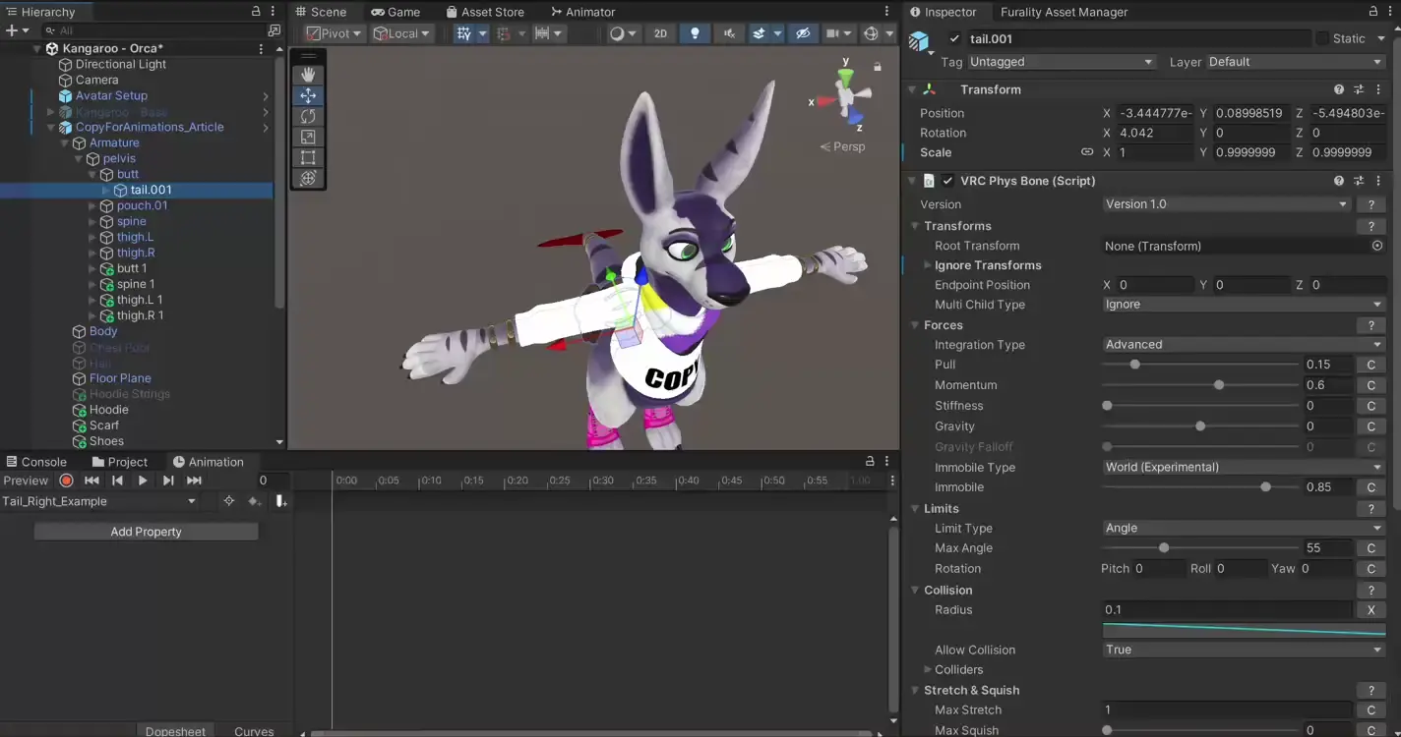Image resolution: width=1401 pixels, height=737 pixels.
Task: Play the animation clip preview
Action: click(x=143, y=481)
